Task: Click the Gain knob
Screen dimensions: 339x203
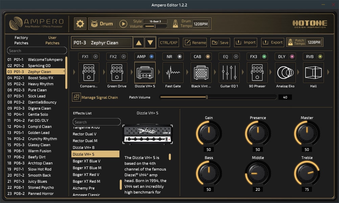Action: pos(209,133)
